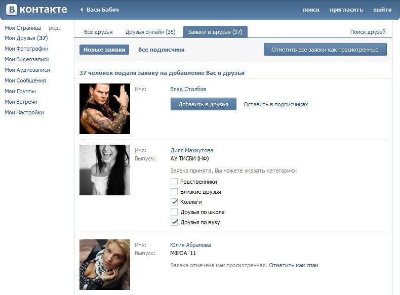Tick the Друзья по школе checkbox
The image size is (400, 295).
coord(174,212)
